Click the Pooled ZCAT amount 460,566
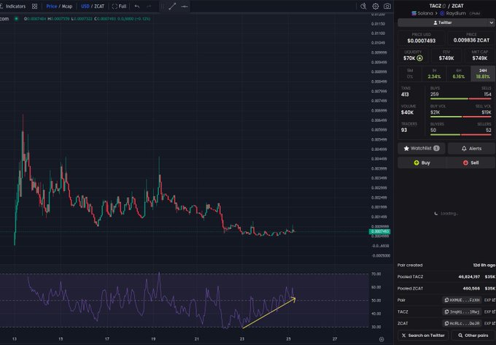This screenshot has width=496, height=345. tap(471, 288)
